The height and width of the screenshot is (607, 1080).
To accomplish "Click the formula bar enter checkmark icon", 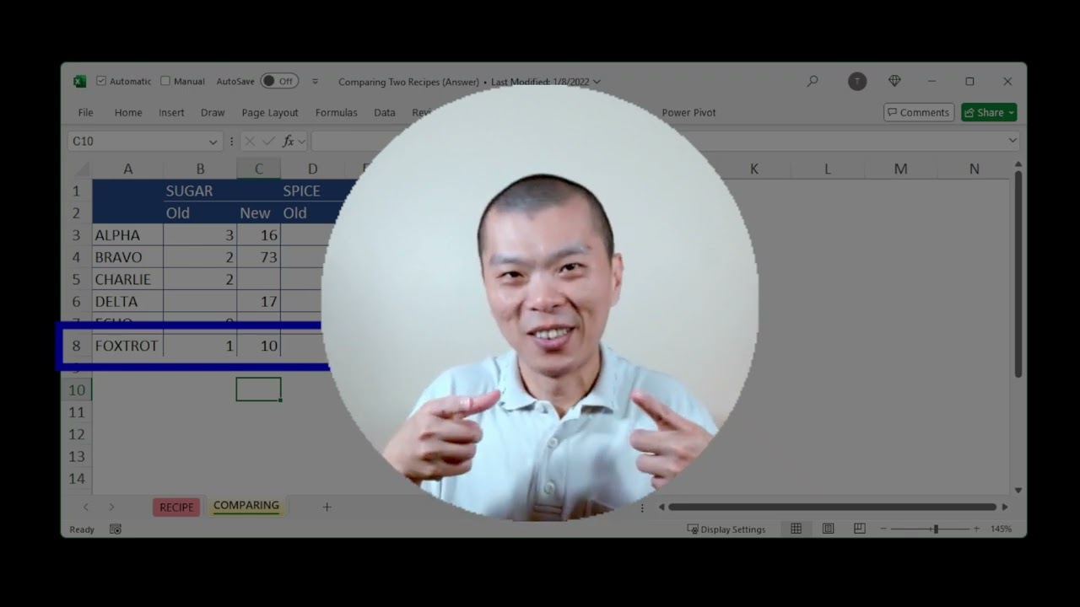I will 268,142.
